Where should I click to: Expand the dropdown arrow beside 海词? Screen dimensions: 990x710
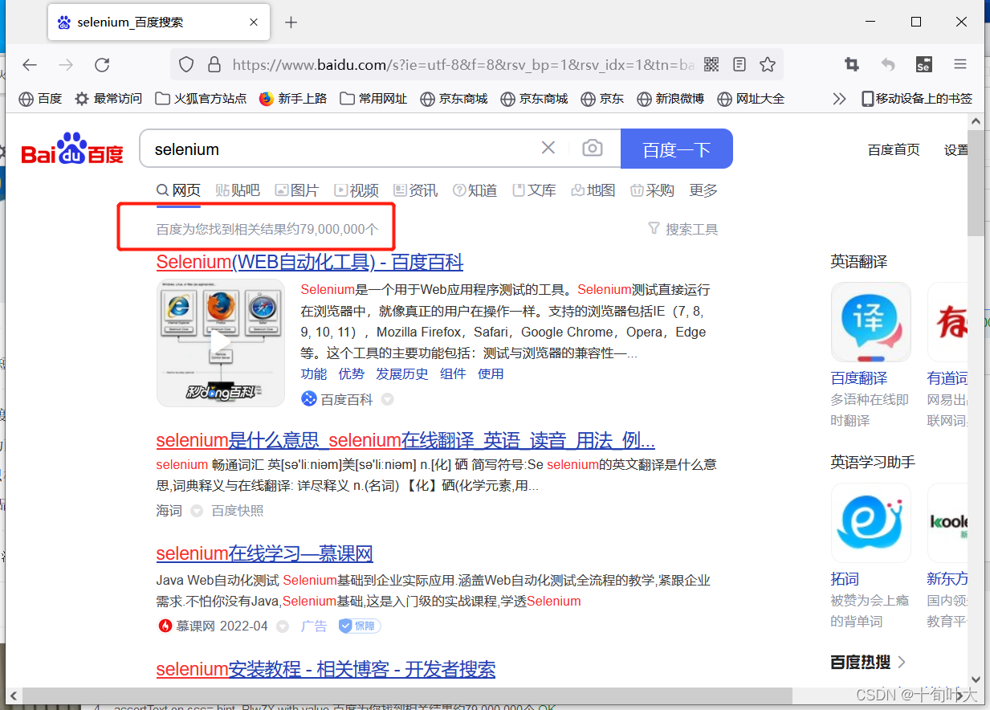click(x=197, y=511)
